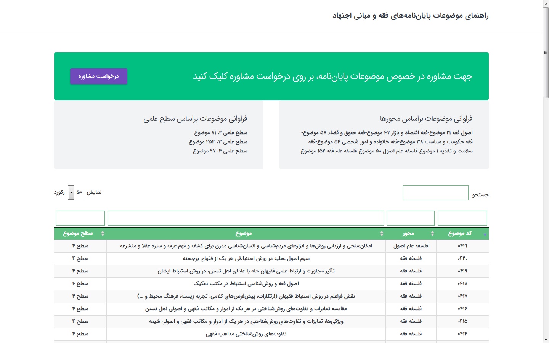This screenshot has width=549, height=343.
Task: Click the line starting with فقه حکومت و سیاست
Action: point(390,142)
